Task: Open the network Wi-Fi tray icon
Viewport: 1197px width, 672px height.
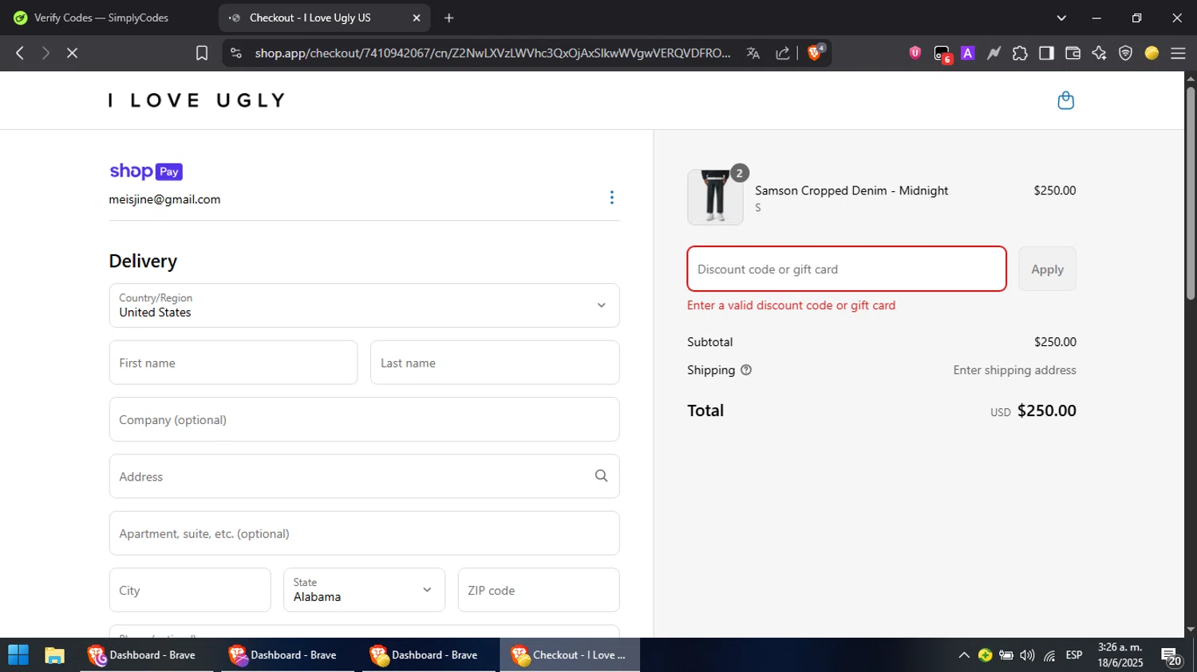Action: pos(1049,655)
